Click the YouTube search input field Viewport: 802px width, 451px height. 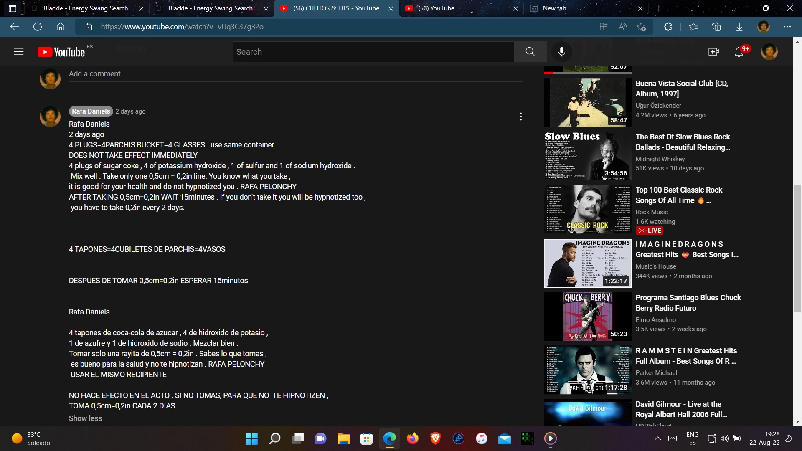click(x=373, y=52)
